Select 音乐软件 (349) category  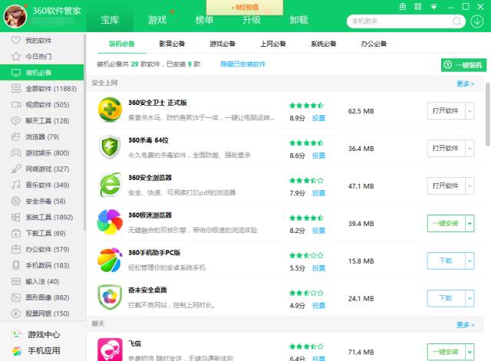tap(42, 185)
